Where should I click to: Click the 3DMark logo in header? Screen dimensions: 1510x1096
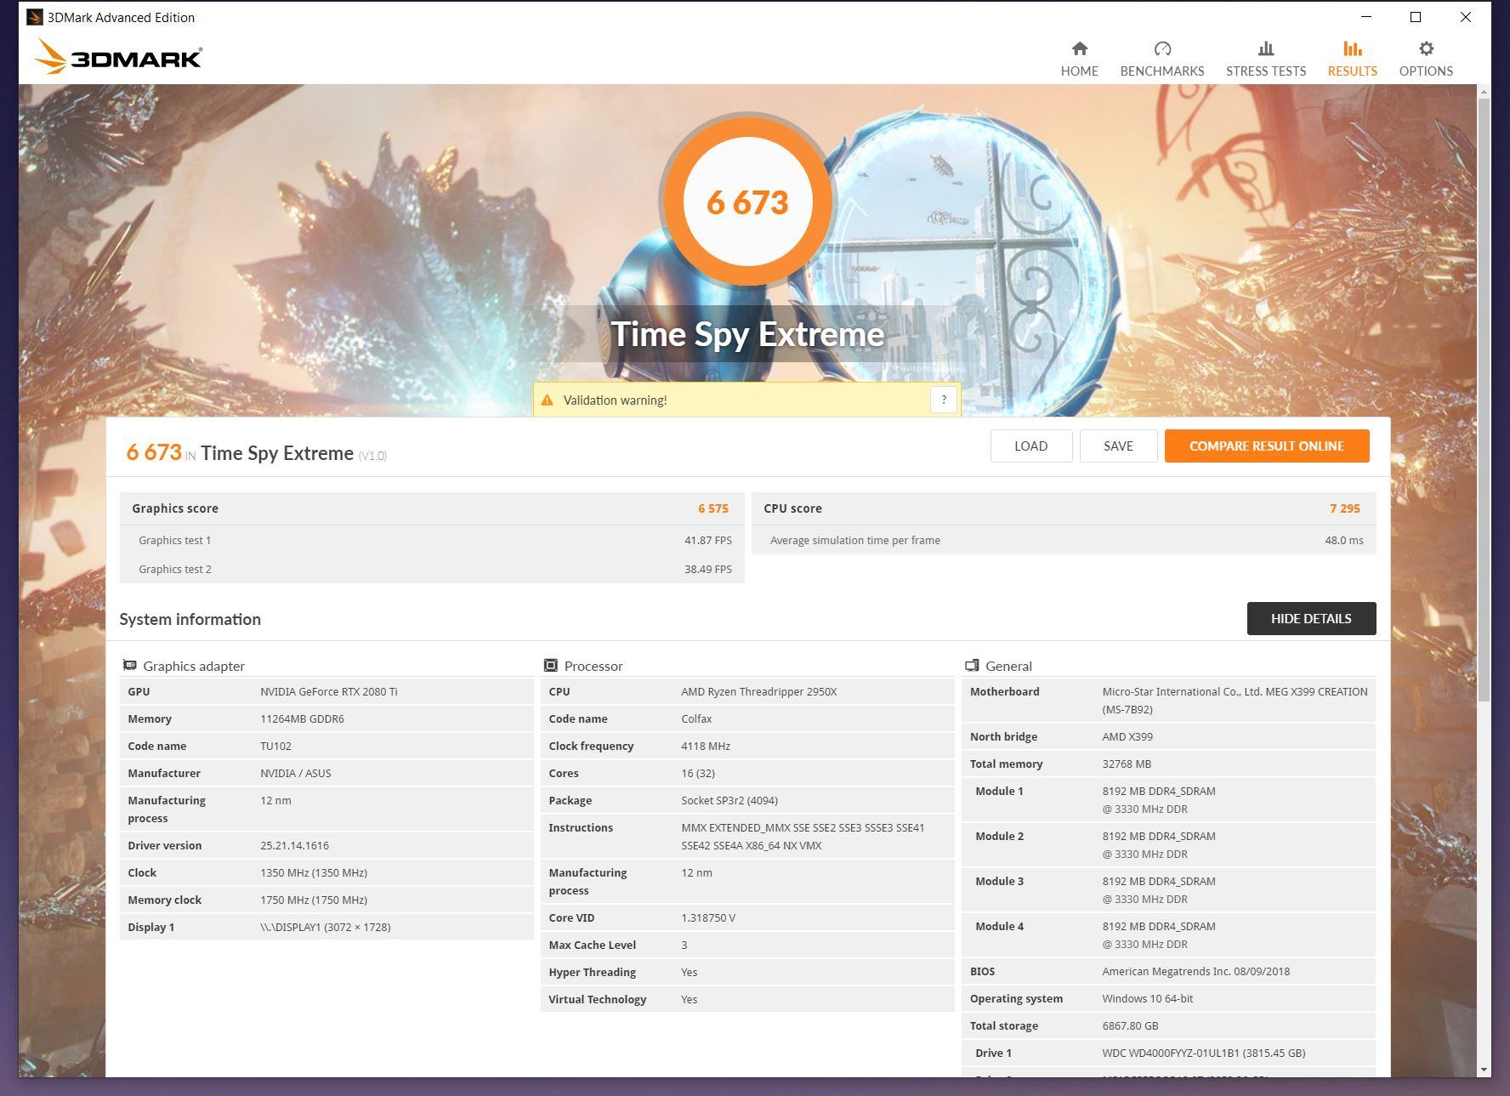pyautogui.click(x=118, y=57)
